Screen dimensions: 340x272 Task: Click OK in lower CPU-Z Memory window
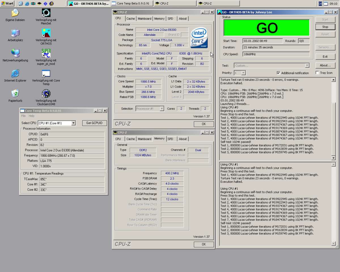[204, 244]
